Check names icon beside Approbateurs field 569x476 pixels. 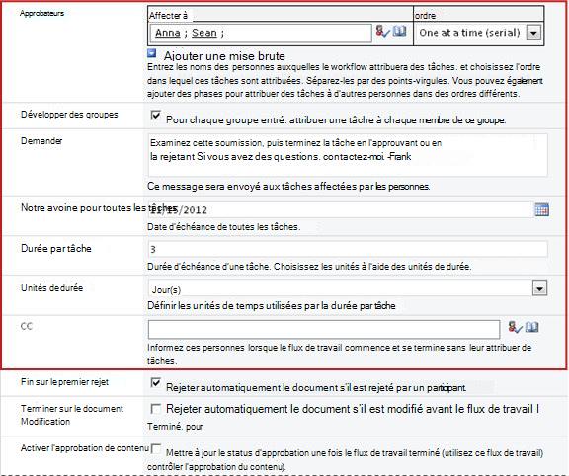pos(382,32)
